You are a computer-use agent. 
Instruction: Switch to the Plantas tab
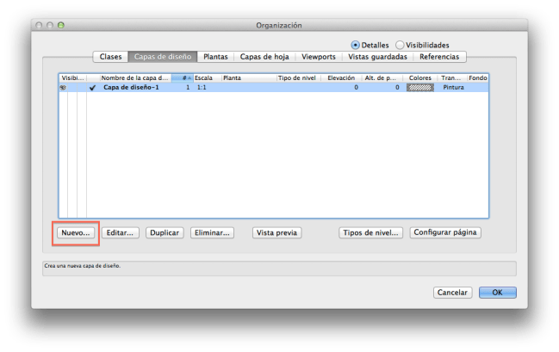point(215,57)
